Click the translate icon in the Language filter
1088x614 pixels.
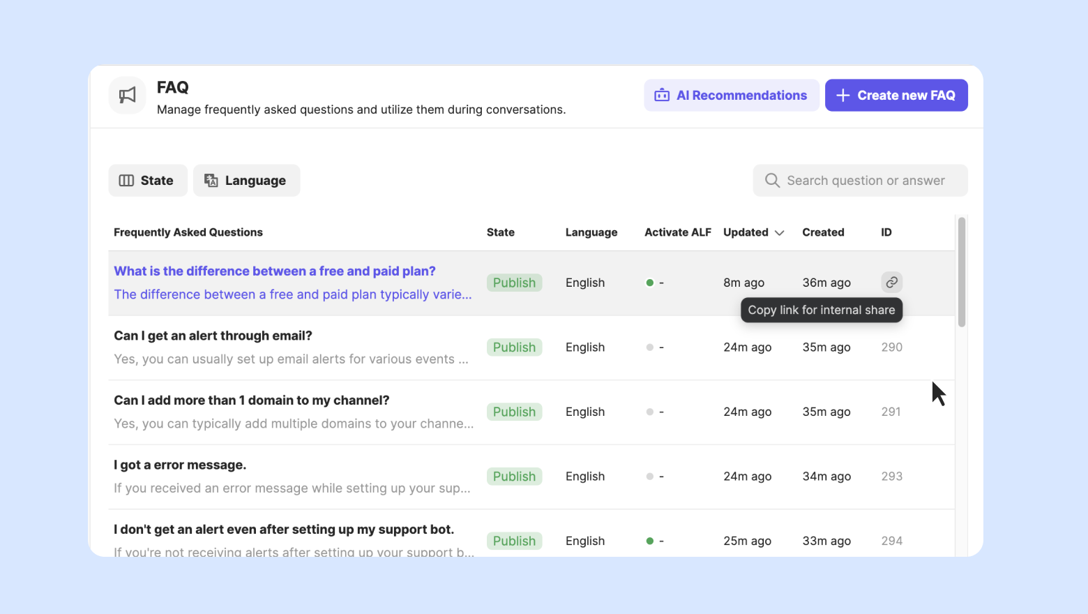[x=211, y=181]
